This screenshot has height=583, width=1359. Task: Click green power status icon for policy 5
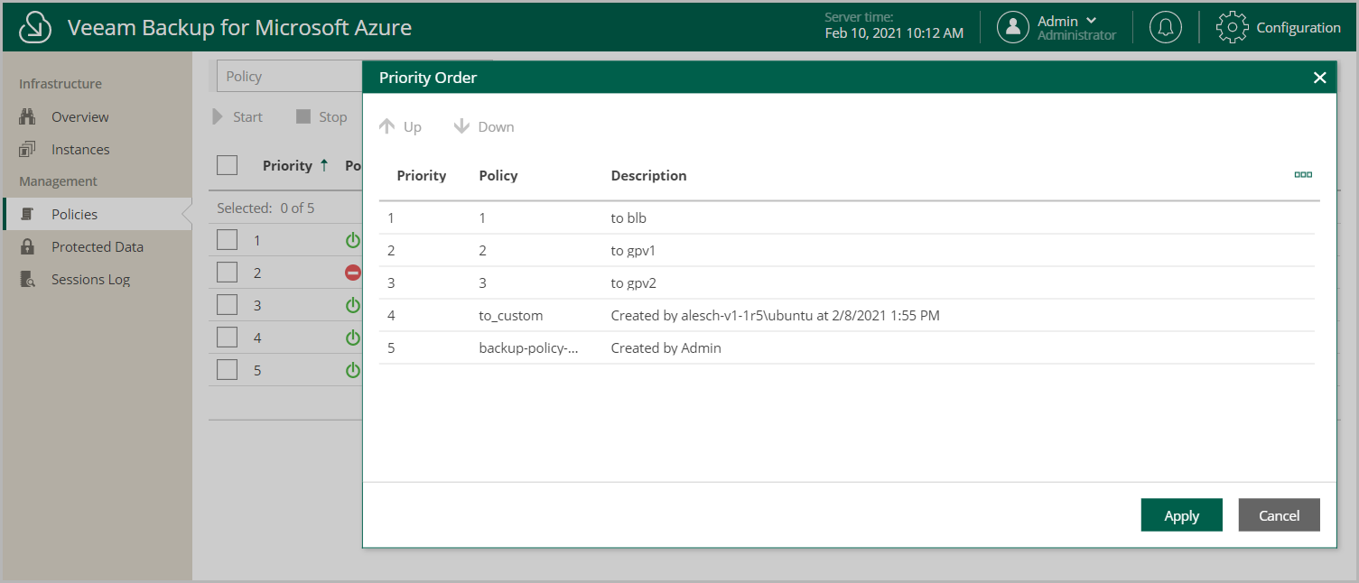click(x=352, y=370)
